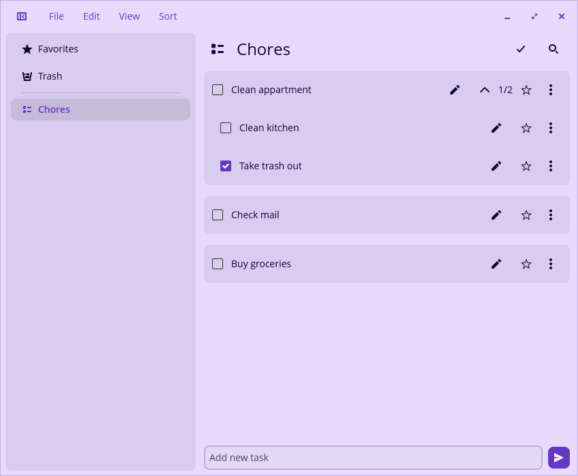Viewport: 578px width, 476px height.
Task: Collapse subtasks of Clean appartment
Action: tap(484, 90)
